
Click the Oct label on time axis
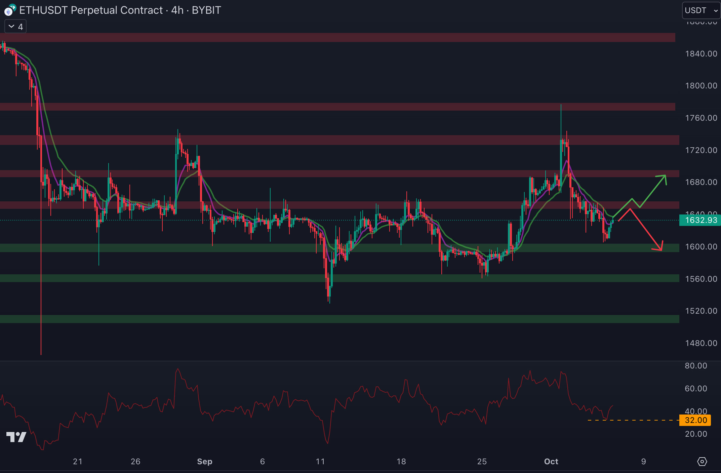coord(551,462)
